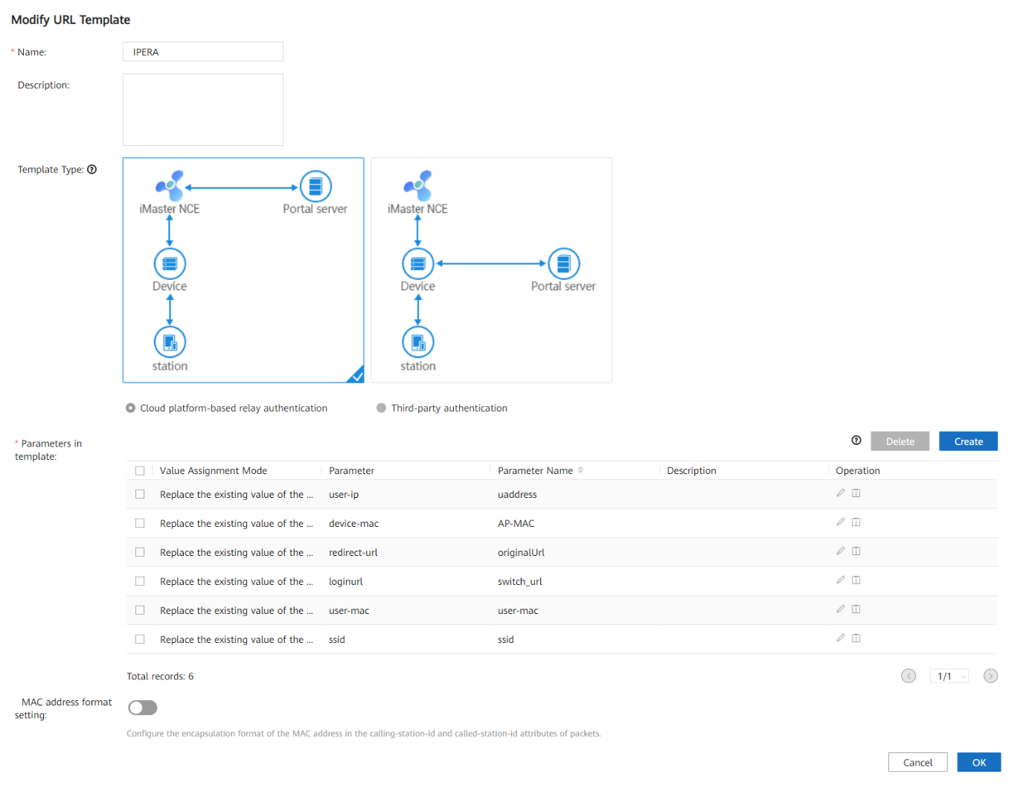Screen dimensions: 1023x797
Task: Click the switch_url parameter name cell
Action: [x=520, y=581]
